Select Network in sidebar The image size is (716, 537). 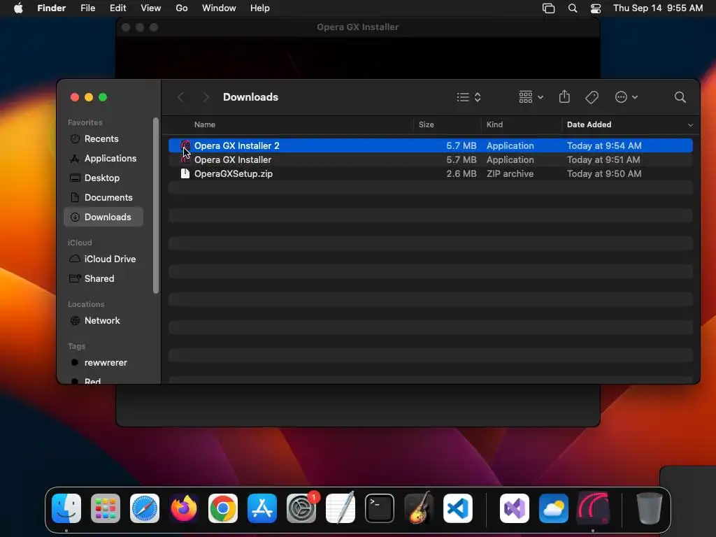click(x=103, y=320)
